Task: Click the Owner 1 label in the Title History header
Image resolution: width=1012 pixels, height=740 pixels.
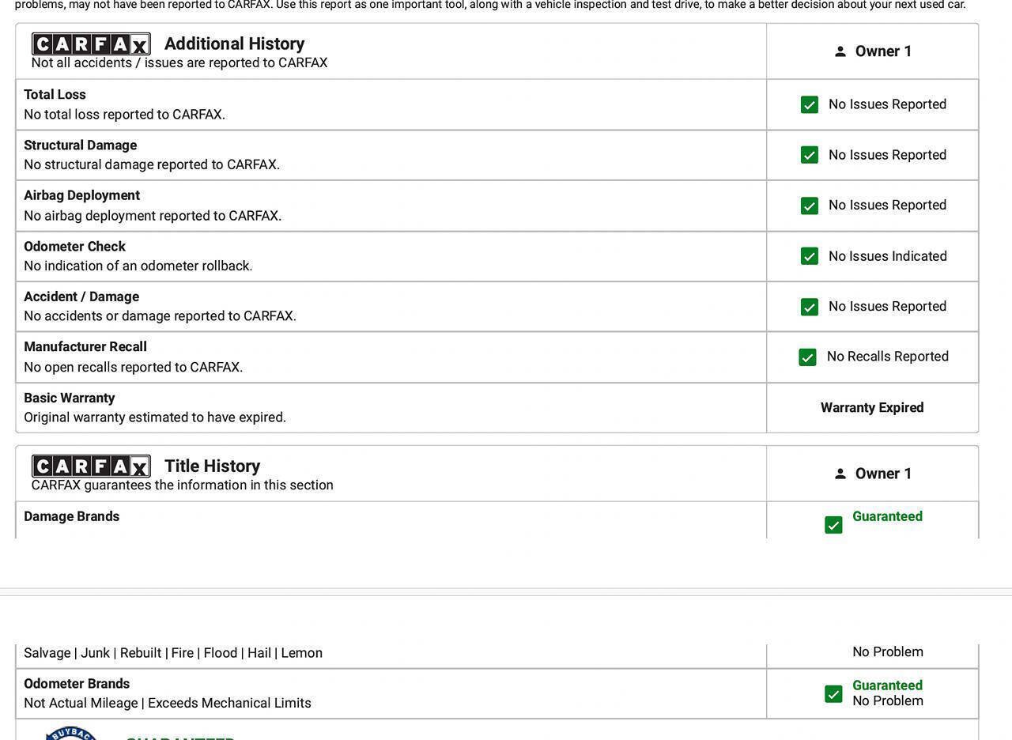Action: pyautogui.click(x=884, y=474)
